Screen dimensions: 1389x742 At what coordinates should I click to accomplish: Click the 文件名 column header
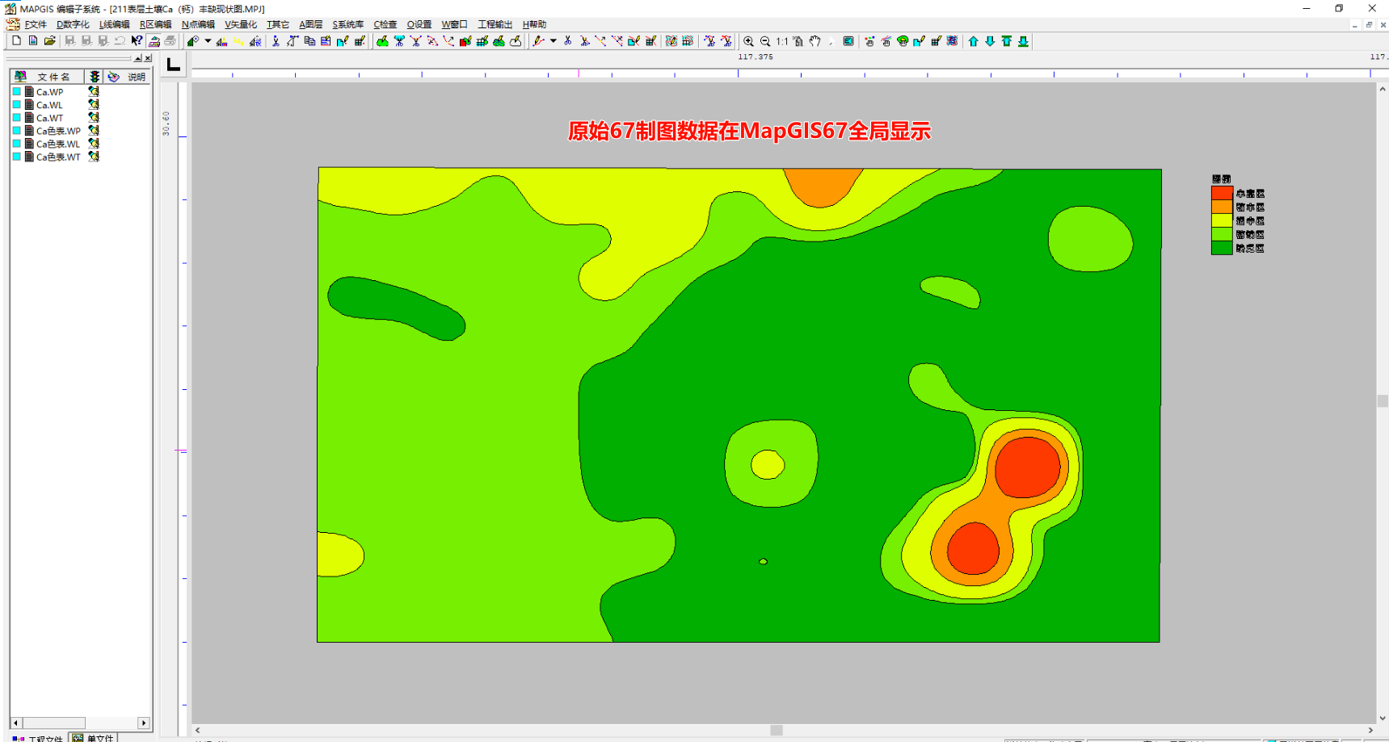(x=53, y=77)
